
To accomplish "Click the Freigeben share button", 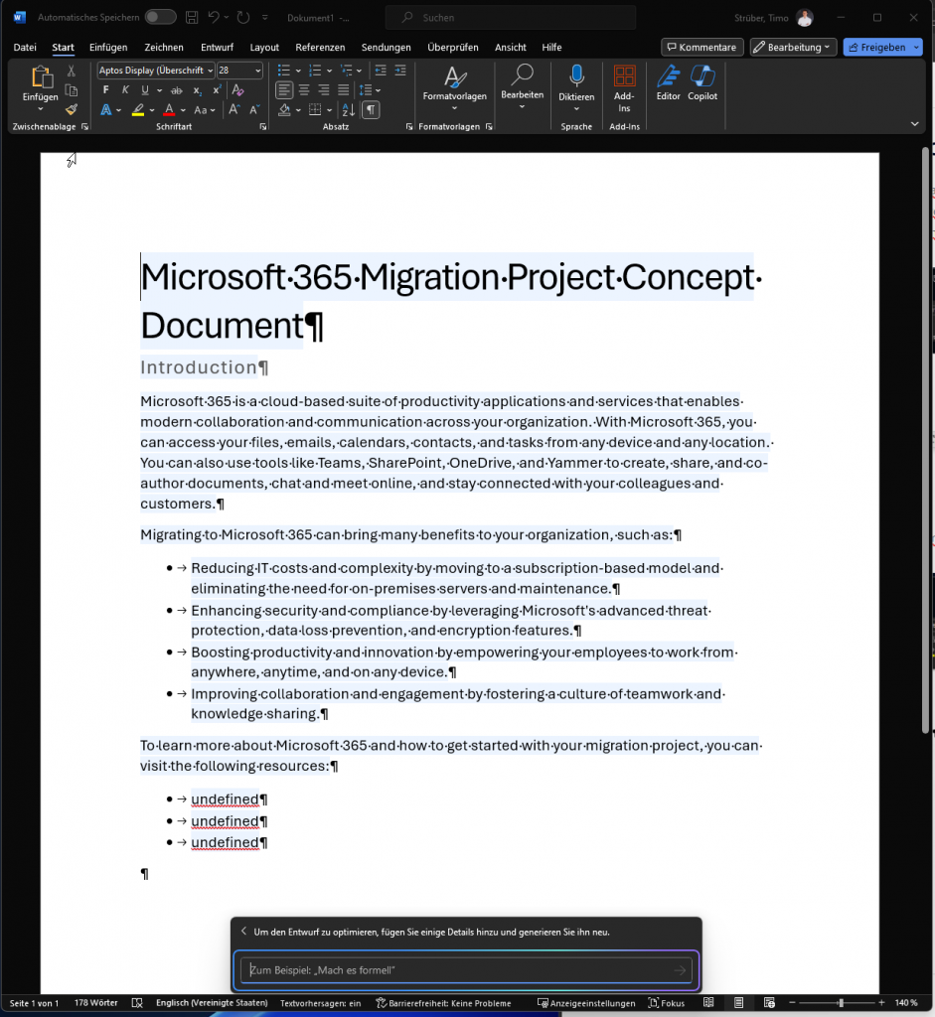I will coord(882,47).
